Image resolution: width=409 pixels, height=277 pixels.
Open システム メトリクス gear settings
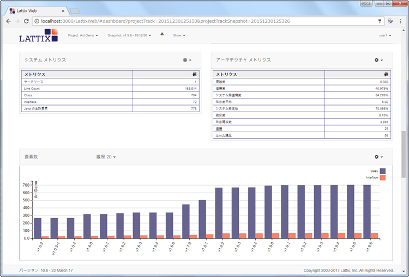click(x=187, y=60)
